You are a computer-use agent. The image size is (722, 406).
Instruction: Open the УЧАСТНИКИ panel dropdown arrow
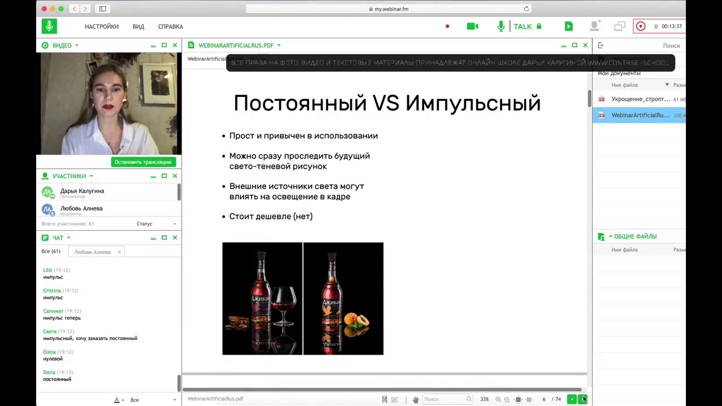(x=91, y=176)
